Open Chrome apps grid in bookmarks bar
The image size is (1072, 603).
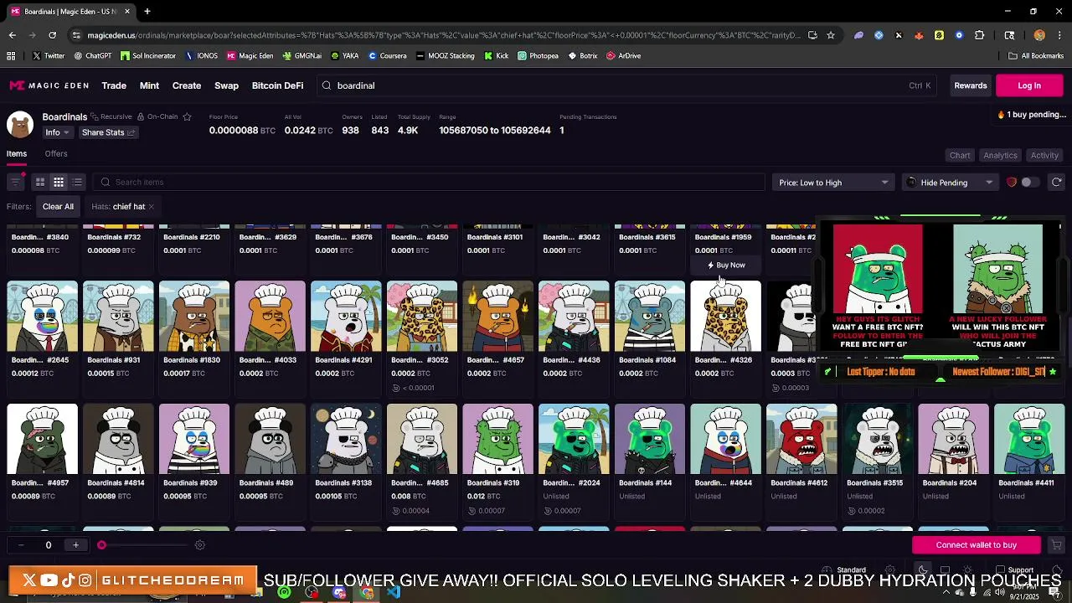11,56
